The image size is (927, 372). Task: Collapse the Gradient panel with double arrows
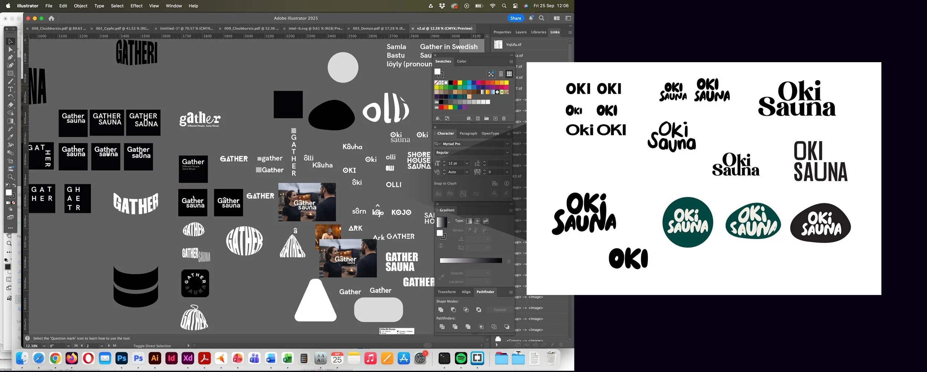511,204
